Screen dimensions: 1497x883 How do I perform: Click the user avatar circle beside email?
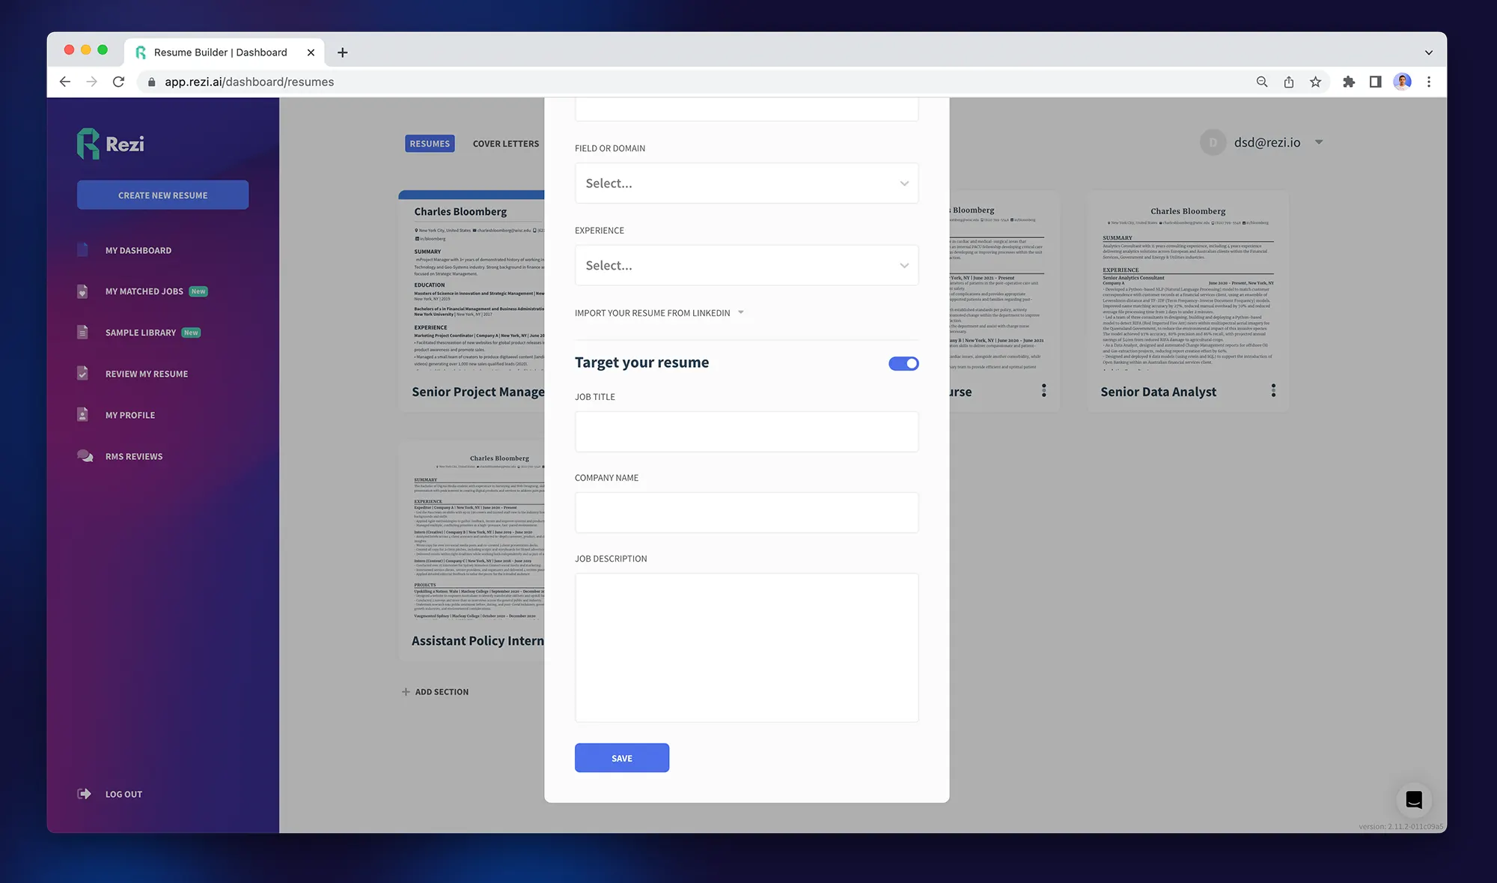[x=1213, y=142]
